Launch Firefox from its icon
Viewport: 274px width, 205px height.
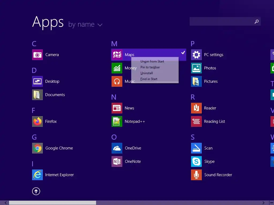pyautogui.click(x=37, y=121)
